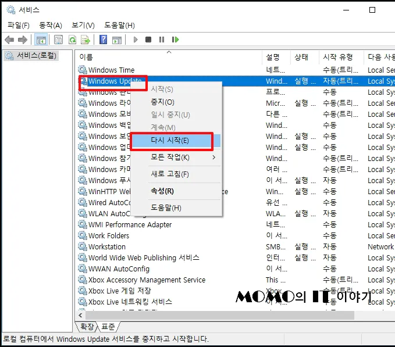This screenshot has width=395, height=347.
Task: Click the Start Service play icon
Action: [136, 40]
